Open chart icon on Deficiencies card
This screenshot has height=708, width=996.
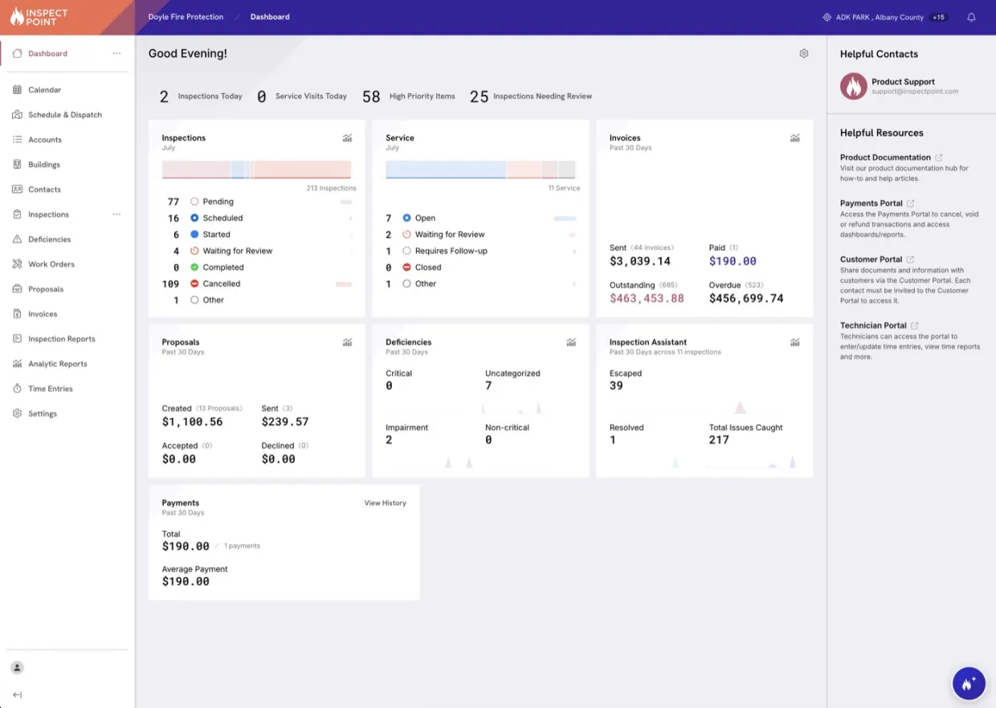tap(571, 342)
